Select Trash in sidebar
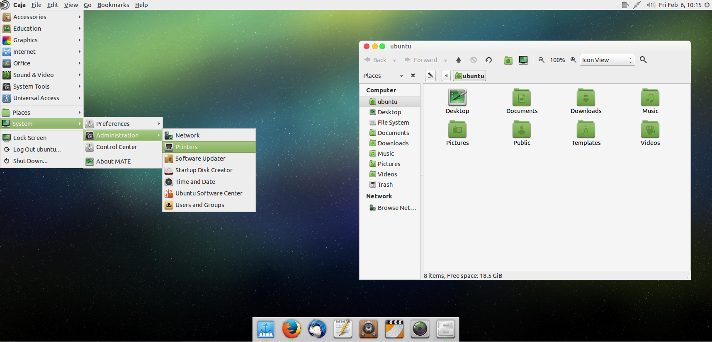712x342 pixels. (390, 185)
